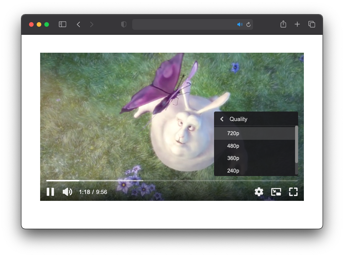Close the Safari window
344x257 pixels.
click(x=31, y=24)
